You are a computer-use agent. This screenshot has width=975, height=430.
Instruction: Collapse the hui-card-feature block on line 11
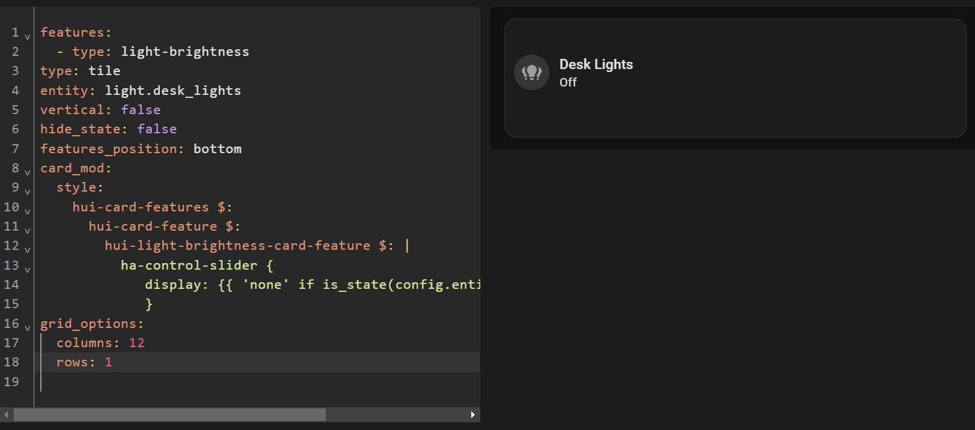[28, 231]
